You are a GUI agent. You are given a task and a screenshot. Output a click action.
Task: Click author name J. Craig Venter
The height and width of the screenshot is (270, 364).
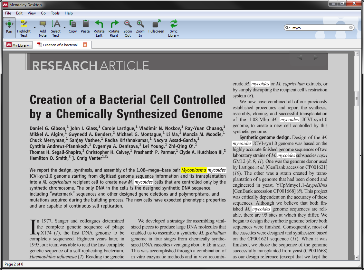(x=87, y=158)
